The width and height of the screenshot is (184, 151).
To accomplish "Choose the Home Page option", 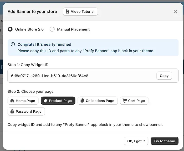I will [23, 101].
